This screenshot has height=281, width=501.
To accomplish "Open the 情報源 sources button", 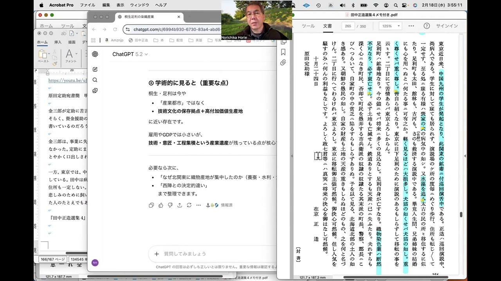I will coord(219,205).
